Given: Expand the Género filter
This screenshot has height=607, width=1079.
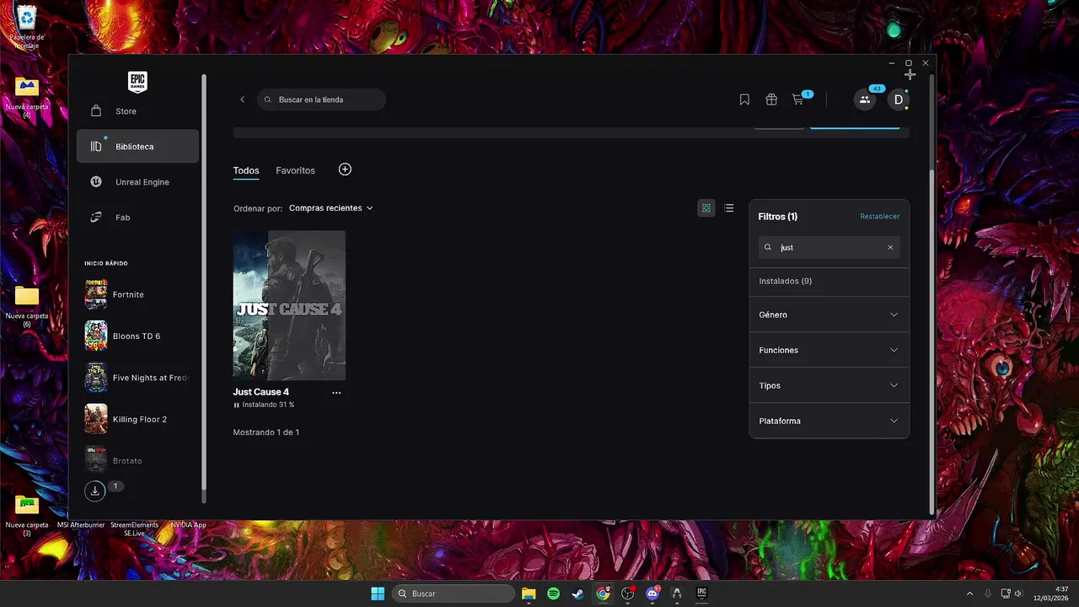Looking at the screenshot, I should coord(829,314).
